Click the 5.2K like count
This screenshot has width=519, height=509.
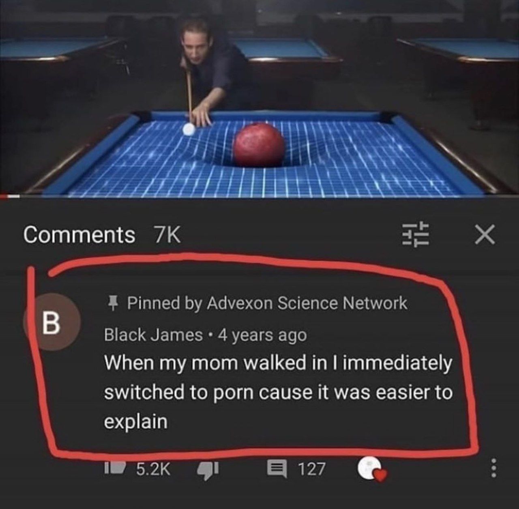(x=152, y=469)
